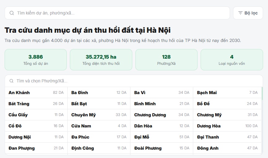Choose Bất Bạt ward
The height and width of the screenshot is (158, 268).
[99, 104]
